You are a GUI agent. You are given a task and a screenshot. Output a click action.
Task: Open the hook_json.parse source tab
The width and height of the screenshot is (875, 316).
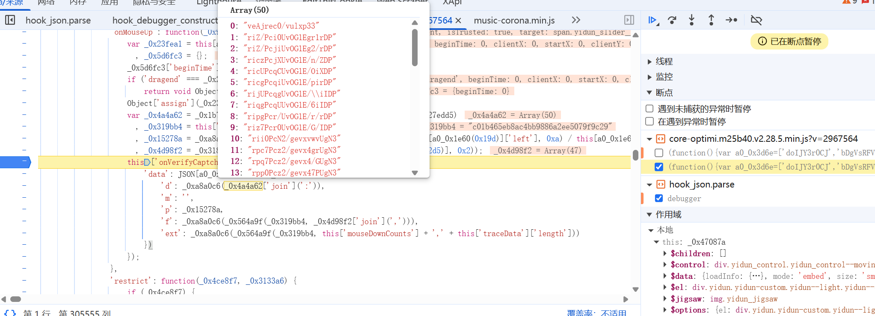(x=58, y=20)
